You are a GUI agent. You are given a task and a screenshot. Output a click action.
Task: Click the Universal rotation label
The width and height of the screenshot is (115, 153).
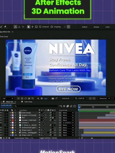click(x=46, y=27)
